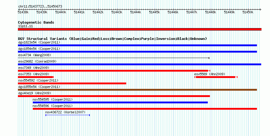Click the Cytogenetic Bands track title
This screenshot has height=136, width=270.
pyautogui.click(x=36, y=22)
